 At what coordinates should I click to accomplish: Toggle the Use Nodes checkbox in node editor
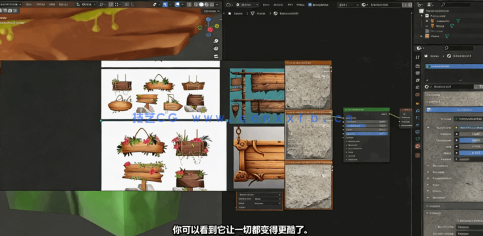pyautogui.click(x=310, y=5)
